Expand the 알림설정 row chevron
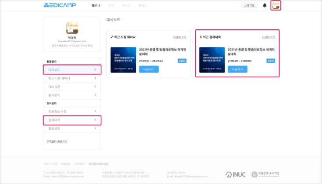 [95, 128]
